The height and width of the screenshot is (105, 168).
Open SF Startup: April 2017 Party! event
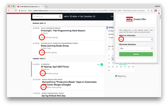click(55, 67)
